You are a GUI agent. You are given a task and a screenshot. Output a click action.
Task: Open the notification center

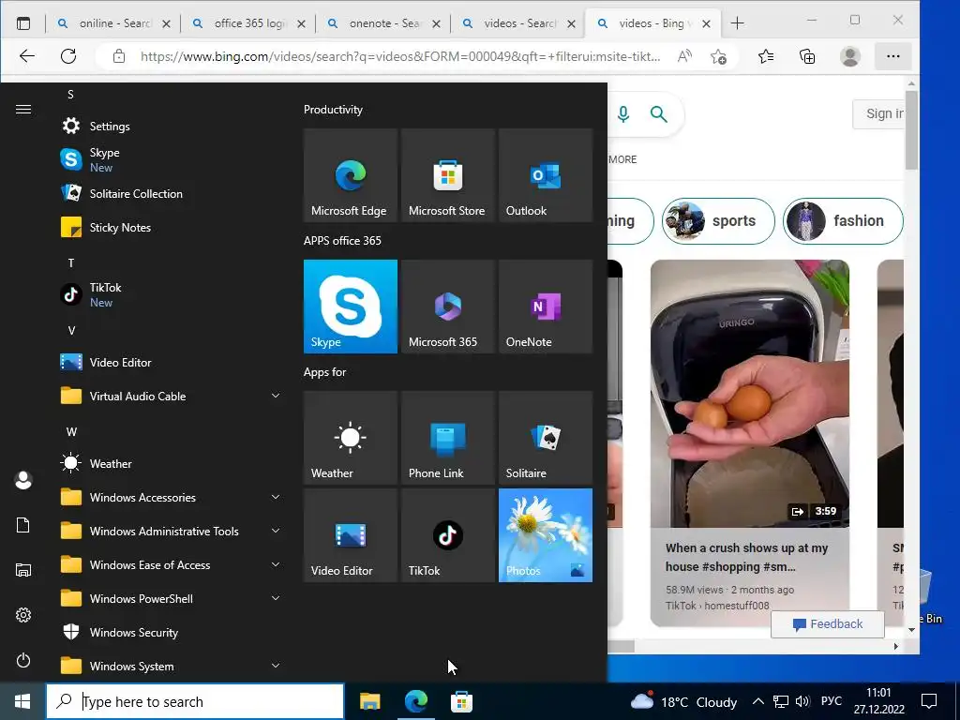coord(929,701)
